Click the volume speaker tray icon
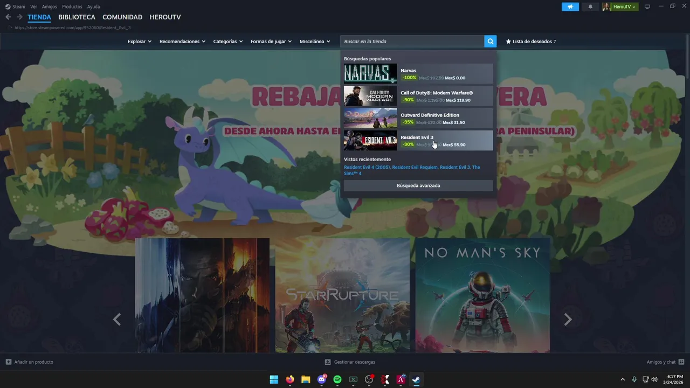The width and height of the screenshot is (690, 388). click(654, 379)
